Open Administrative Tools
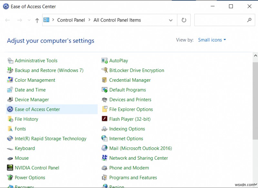This screenshot has height=188, width=258. [36, 61]
